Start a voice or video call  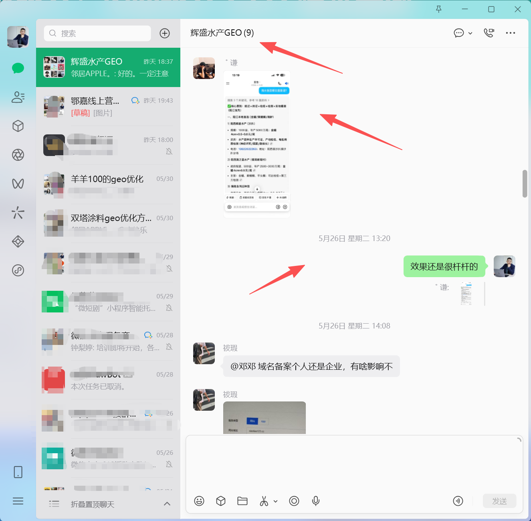click(x=489, y=33)
